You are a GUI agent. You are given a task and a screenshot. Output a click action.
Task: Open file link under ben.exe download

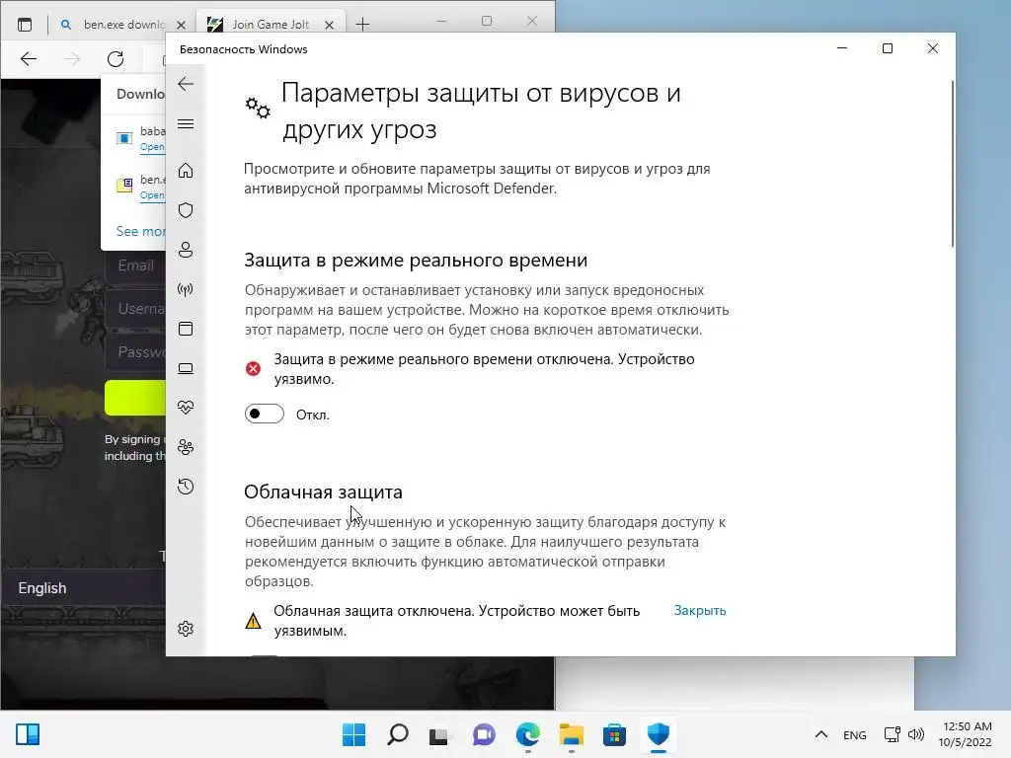click(x=152, y=195)
